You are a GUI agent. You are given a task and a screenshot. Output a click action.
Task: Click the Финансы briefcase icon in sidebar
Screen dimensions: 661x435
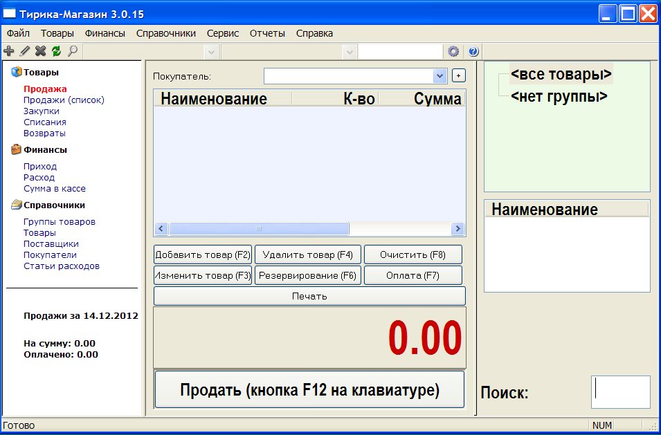(x=17, y=149)
